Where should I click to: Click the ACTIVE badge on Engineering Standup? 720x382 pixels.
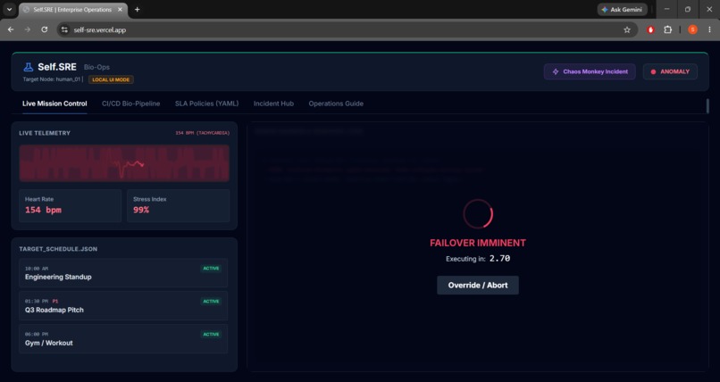click(211, 269)
